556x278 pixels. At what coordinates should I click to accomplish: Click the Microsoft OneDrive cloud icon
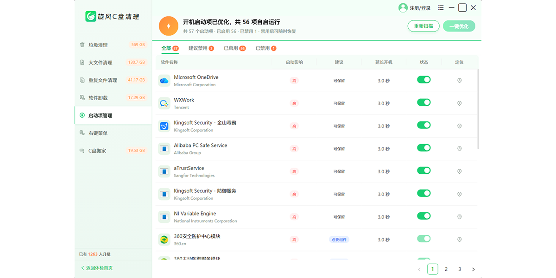point(164,81)
